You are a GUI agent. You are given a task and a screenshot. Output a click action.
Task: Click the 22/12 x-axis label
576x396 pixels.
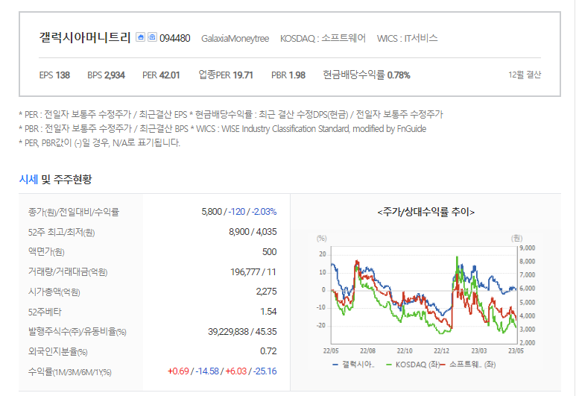click(x=442, y=351)
